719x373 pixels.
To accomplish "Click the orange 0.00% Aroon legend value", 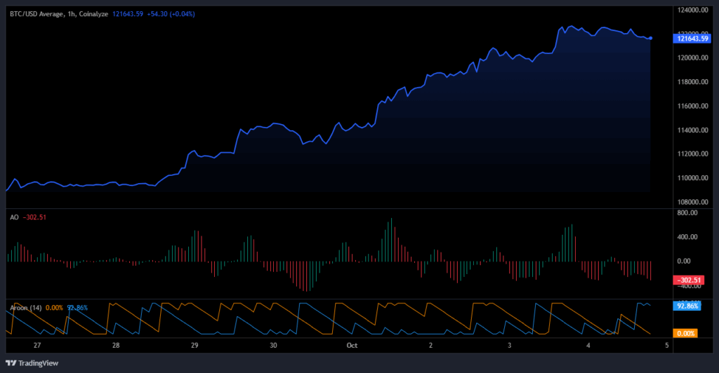I will pyautogui.click(x=53, y=307).
